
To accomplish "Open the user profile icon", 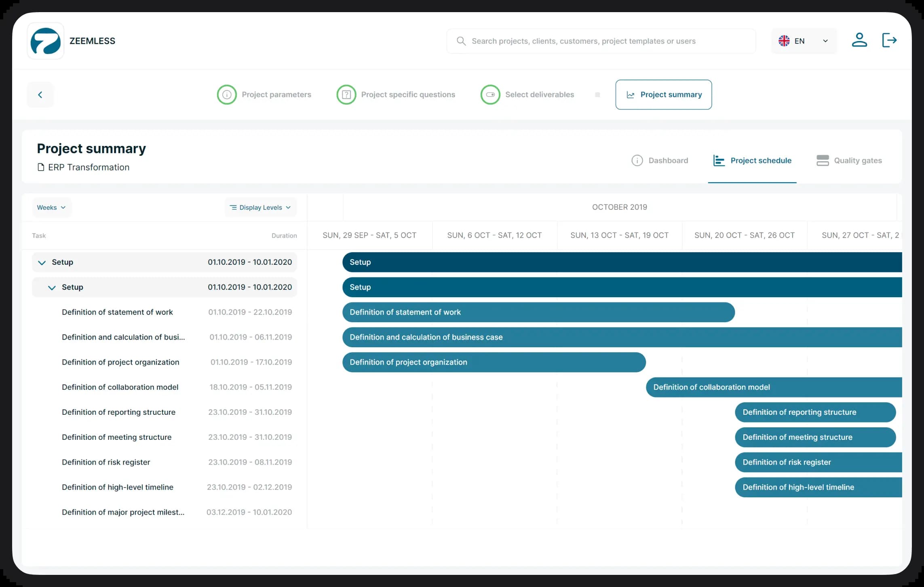I will (859, 40).
